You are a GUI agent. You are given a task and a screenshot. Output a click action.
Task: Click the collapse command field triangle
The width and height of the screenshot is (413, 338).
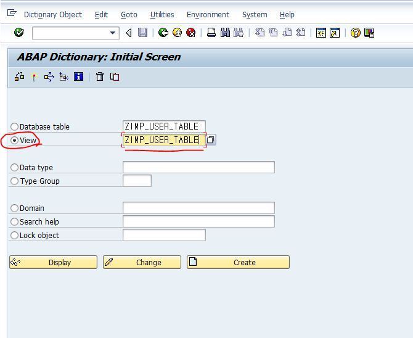coord(129,33)
